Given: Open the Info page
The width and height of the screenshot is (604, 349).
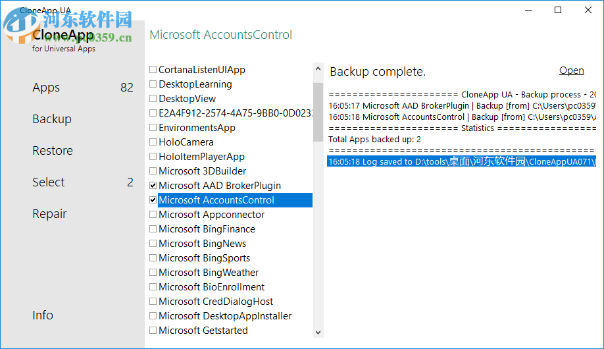Looking at the screenshot, I should pos(43,315).
